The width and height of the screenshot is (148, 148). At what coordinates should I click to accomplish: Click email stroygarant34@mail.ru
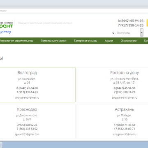click(x=27, y=98)
